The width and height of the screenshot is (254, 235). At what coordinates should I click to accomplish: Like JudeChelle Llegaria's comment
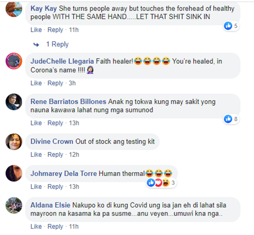pyautogui.click(x=36, y=83)
